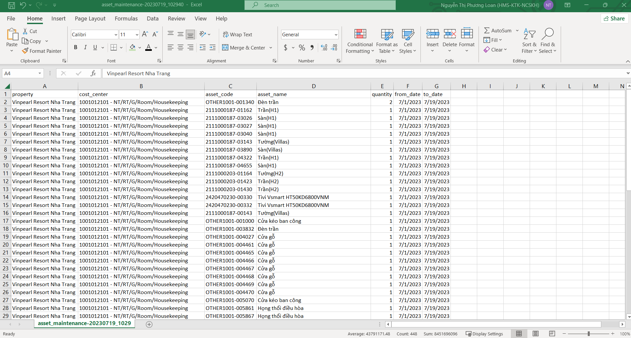Click the Increase Decimal icon
Screen dimensions: 631x338
pyautogui.click(x=324, y=48)
